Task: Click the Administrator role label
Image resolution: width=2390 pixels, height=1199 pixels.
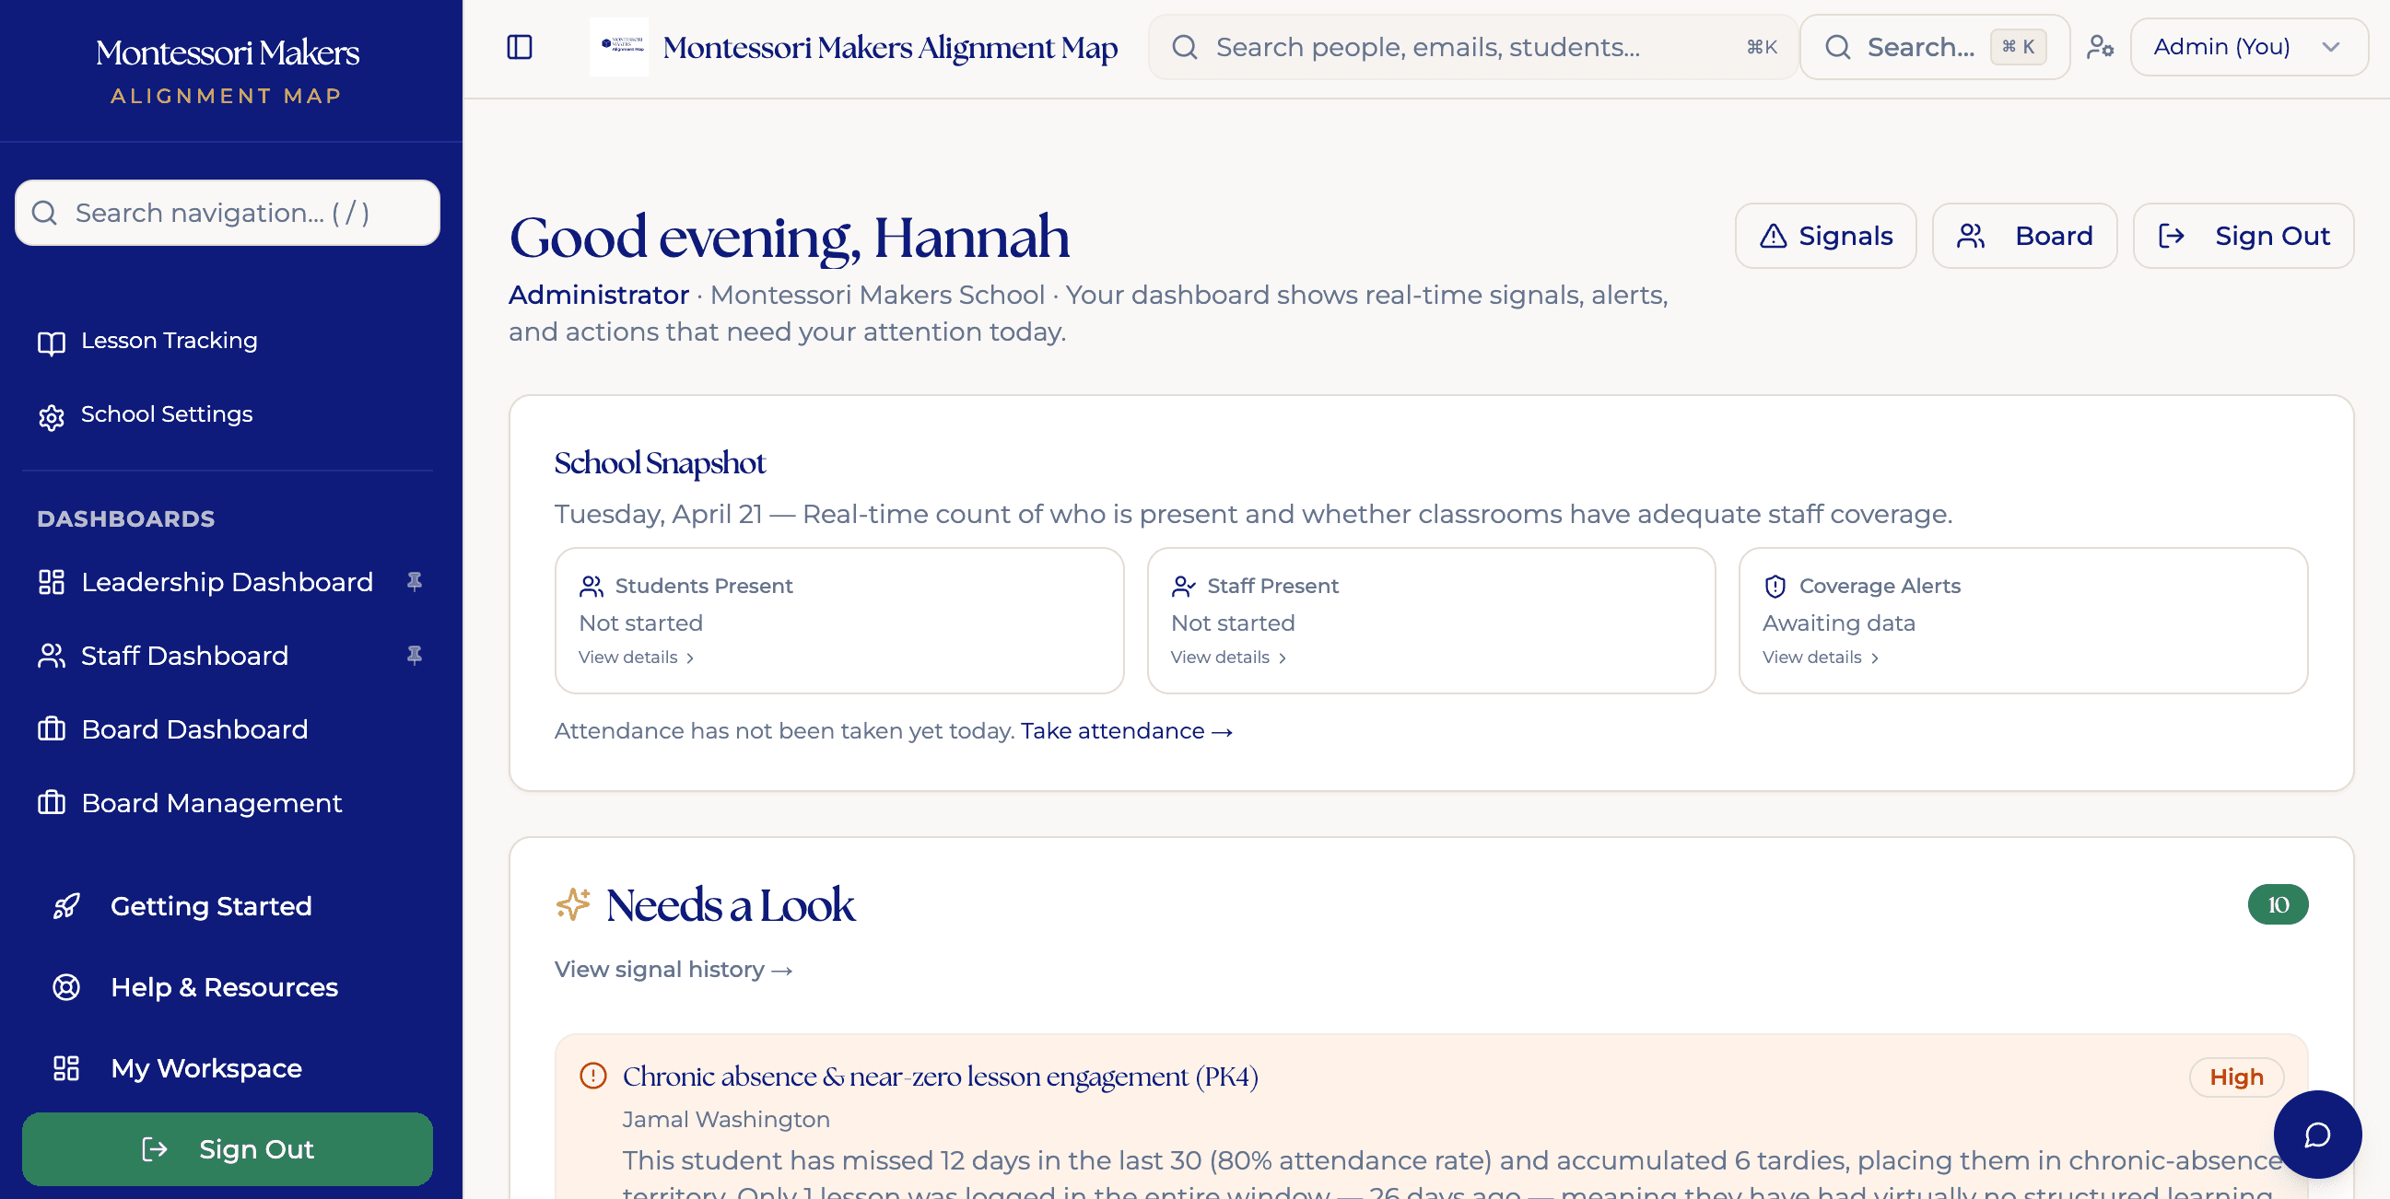Action: point(599,295)
